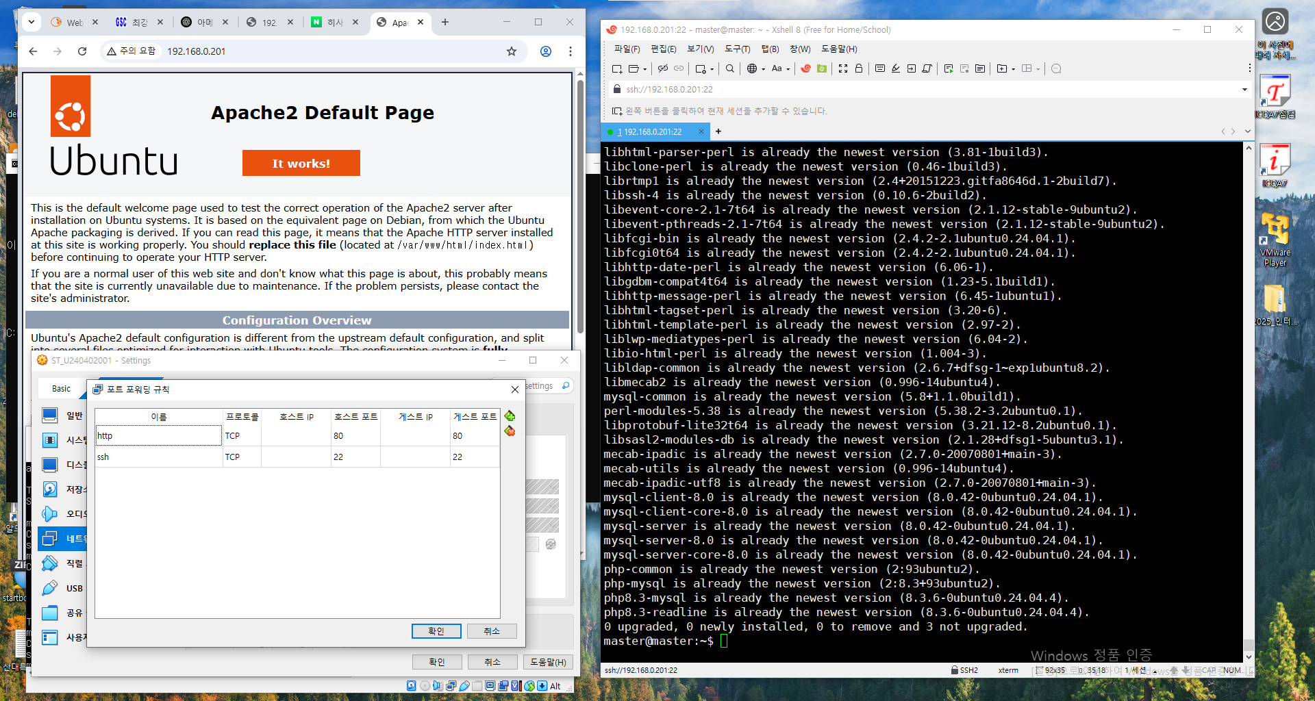Remove the selected port forwarding rule

click(x=510, y=431)
